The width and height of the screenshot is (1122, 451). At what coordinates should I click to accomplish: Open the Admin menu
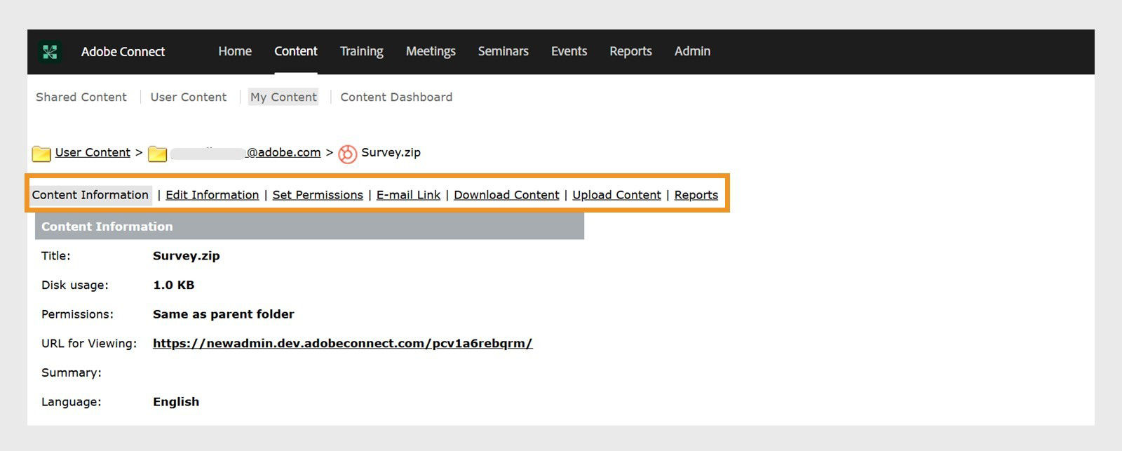coord(692,51)
